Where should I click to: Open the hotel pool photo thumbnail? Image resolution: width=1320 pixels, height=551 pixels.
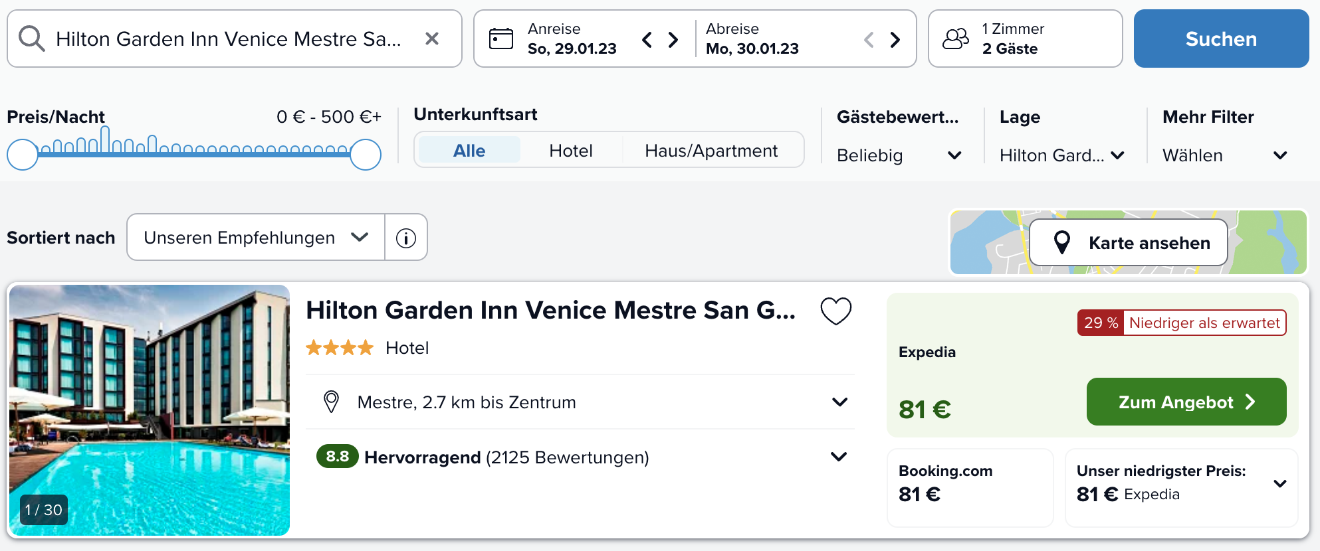click(x=150, y=410)
